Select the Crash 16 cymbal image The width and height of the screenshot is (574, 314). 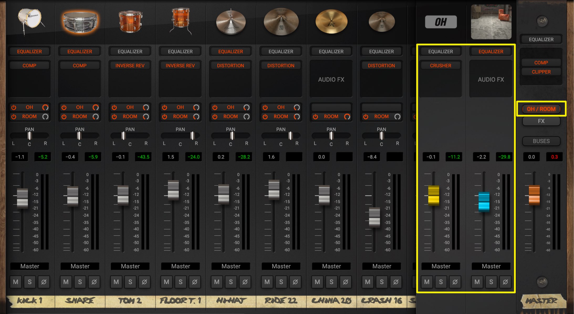(382, 21)
